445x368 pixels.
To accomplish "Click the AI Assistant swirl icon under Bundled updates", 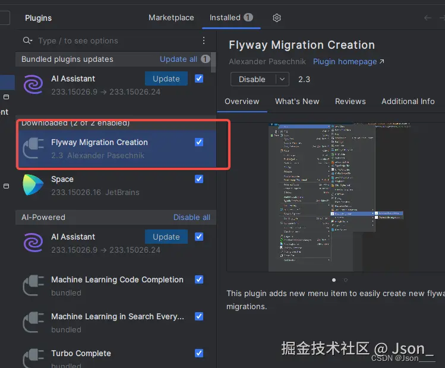I will (x=33, y=84).
